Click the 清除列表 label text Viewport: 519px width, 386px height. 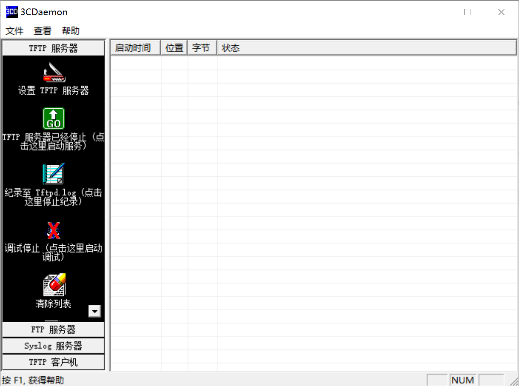pos(53,304)
